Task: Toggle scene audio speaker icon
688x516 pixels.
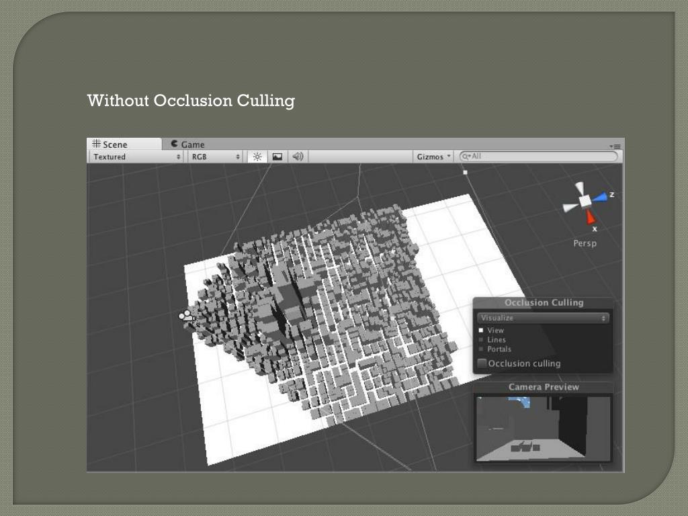Action: [x=298, y=157]
